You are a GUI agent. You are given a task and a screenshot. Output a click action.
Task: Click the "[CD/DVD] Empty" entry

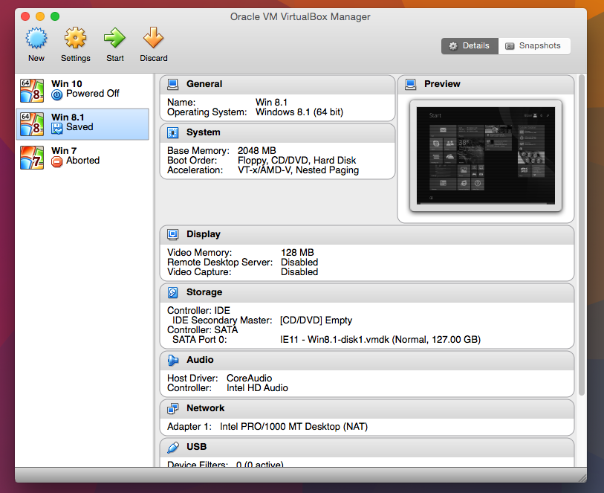point(316,320)
